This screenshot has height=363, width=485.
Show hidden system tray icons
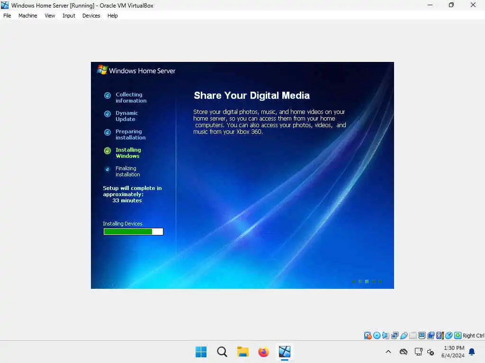point(388,352)
